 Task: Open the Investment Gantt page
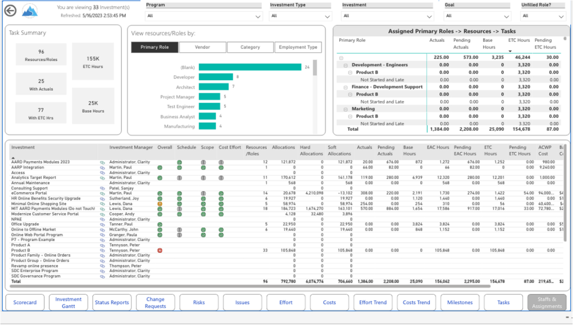[x=68, y=303]
